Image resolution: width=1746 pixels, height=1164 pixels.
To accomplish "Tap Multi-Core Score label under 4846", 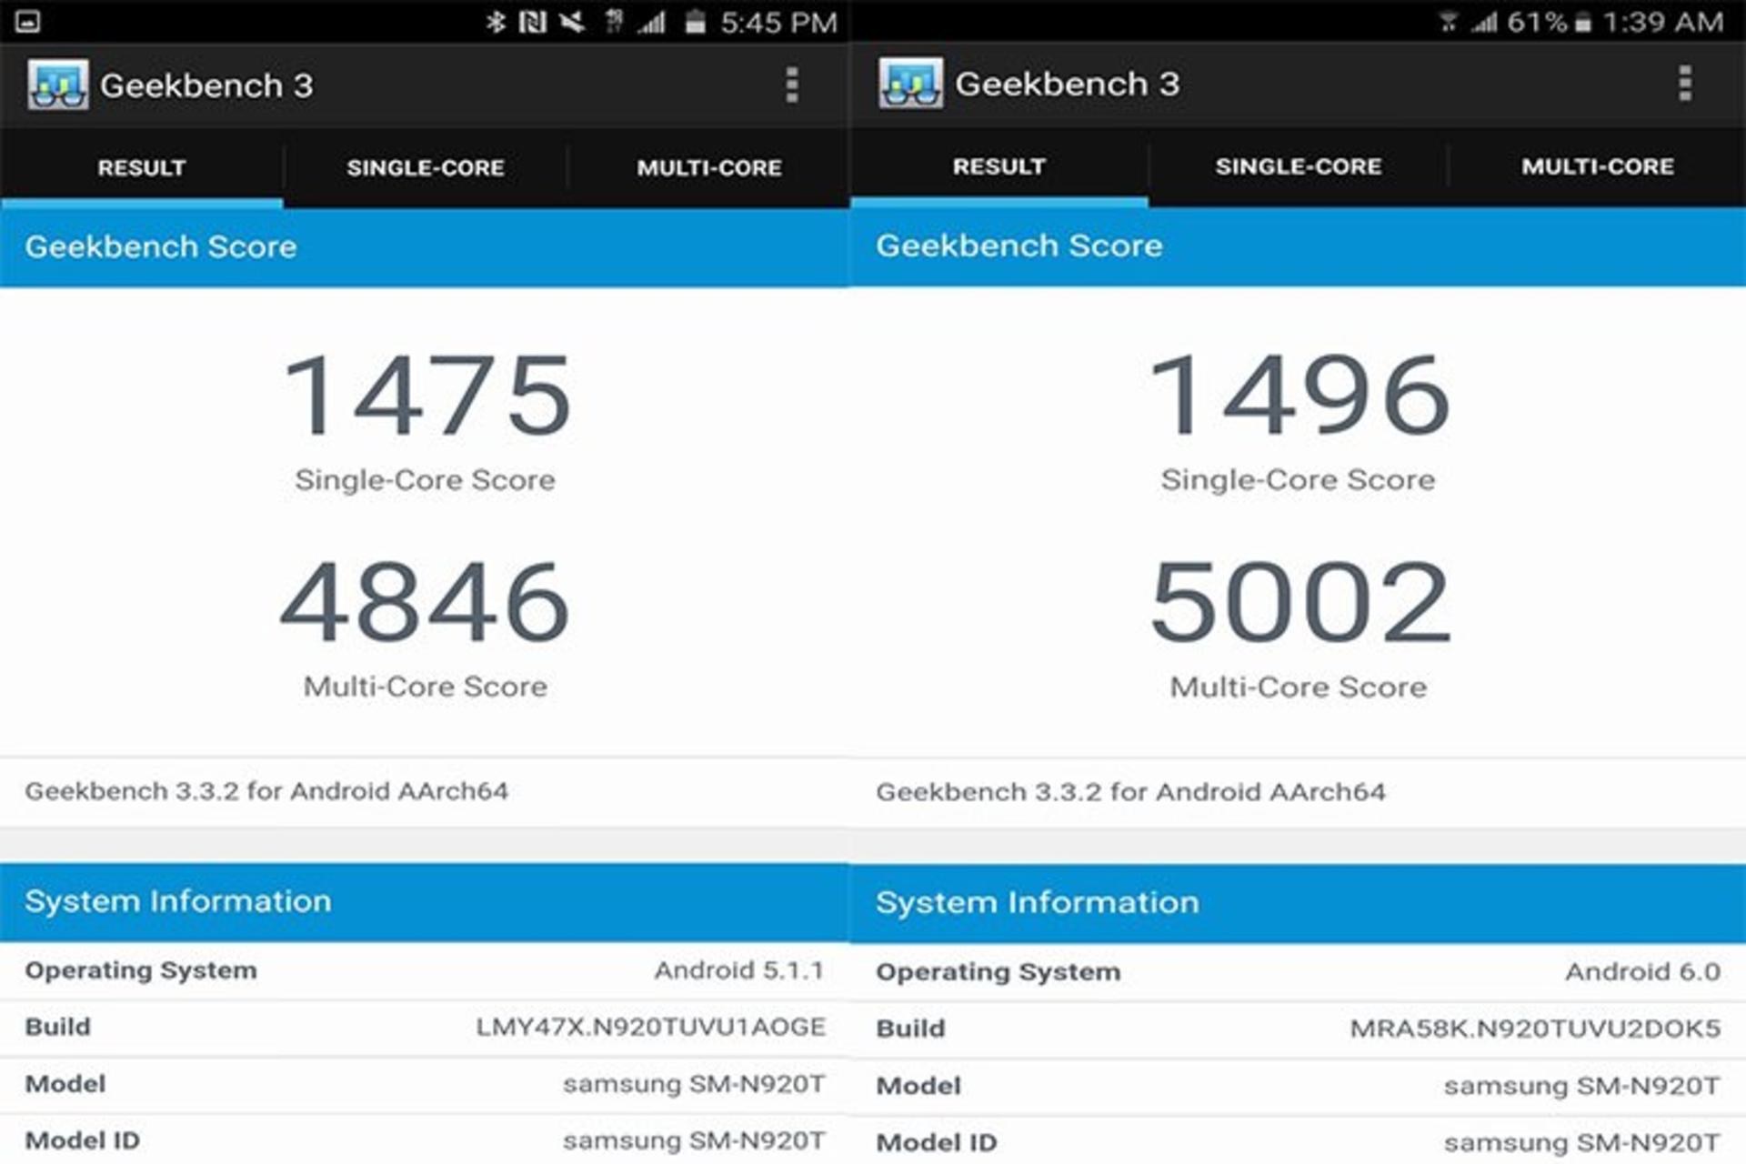I will click(426, 687).
